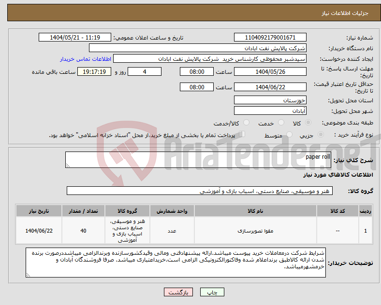
Task: Click price validity date field 1404/06/22
Action: pyautogui.click(x=270, y=87)
